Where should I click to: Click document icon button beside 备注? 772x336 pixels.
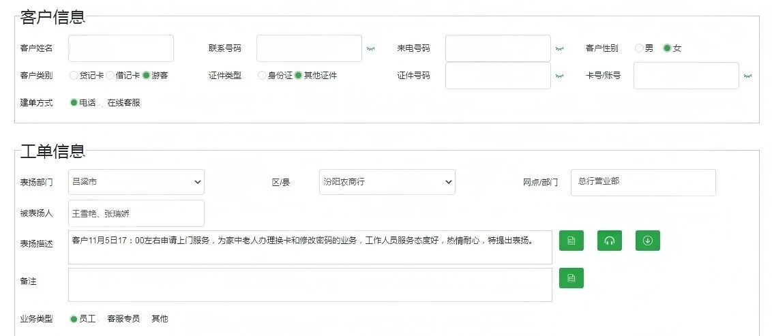pyautogui.click(x=571, y=278)
